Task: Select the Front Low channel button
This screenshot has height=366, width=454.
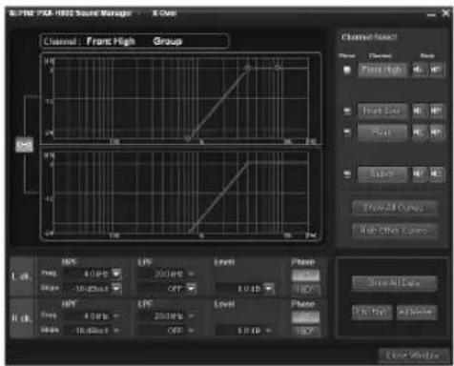Action: [x=382, y=111]
